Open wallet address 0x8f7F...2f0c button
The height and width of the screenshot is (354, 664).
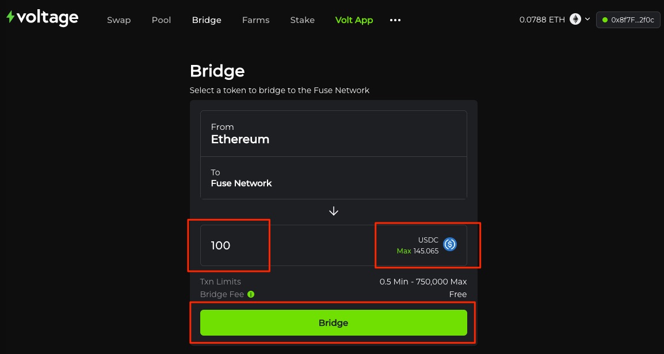(x=628, y=20)
